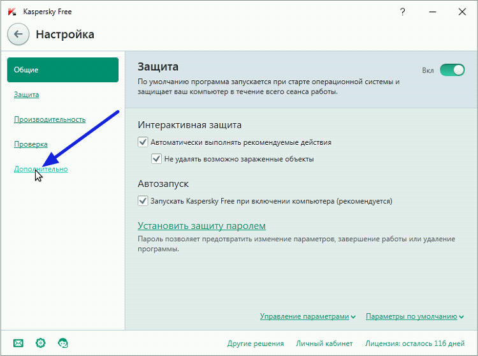Uncheck Не удалять возможно зараженные объекты
This screenshot has height=356, width=478.
(156, 159)
